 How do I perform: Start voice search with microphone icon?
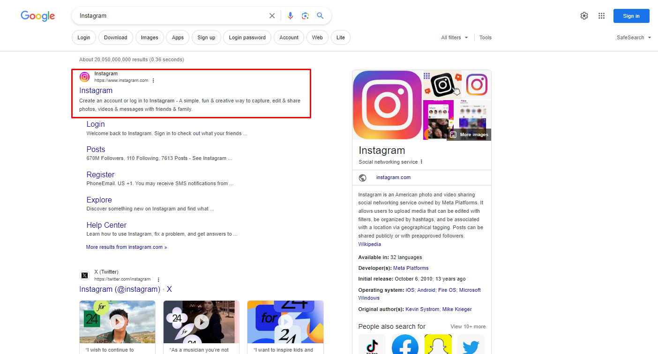[x=290, y=16]
